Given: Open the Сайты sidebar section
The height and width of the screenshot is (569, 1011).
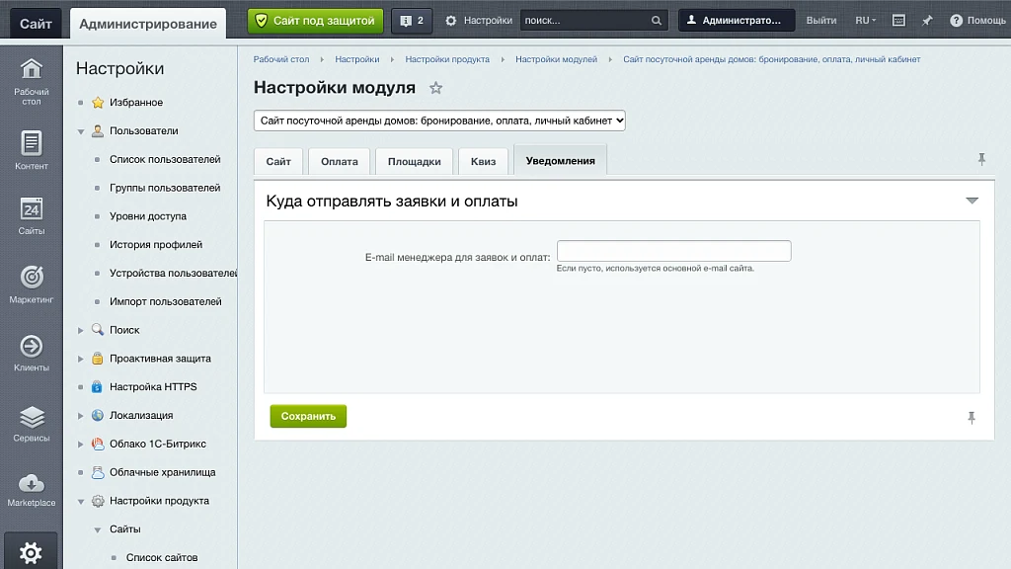Looking at the screenshot, I should tap(31, 216).
